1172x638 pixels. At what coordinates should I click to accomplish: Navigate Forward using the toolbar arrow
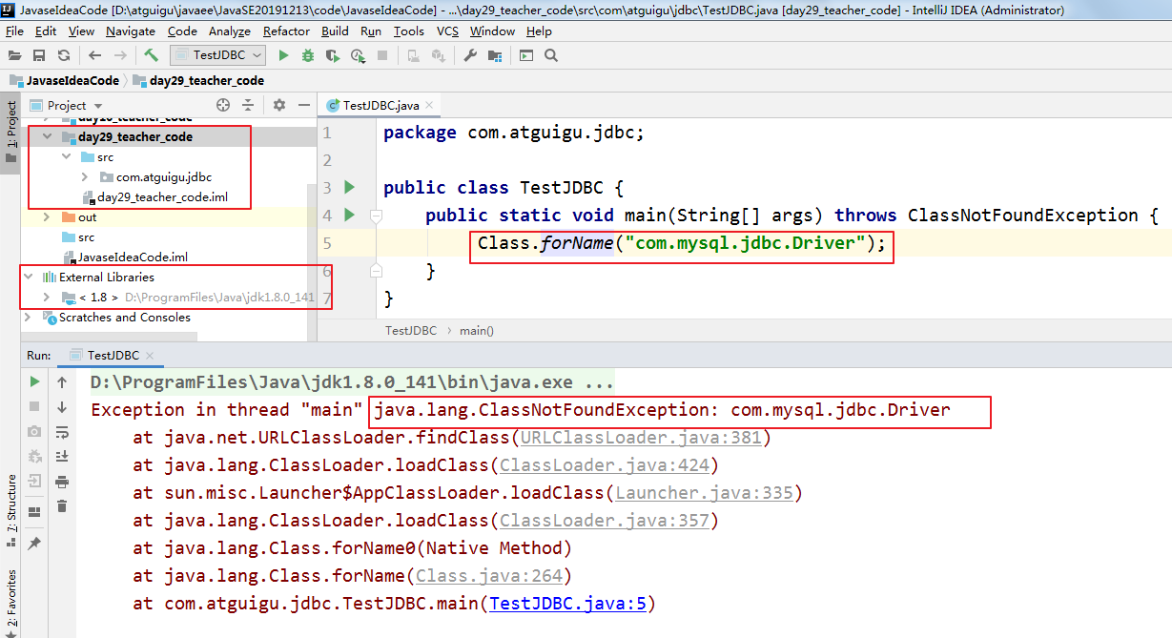(x=119, y=55)
